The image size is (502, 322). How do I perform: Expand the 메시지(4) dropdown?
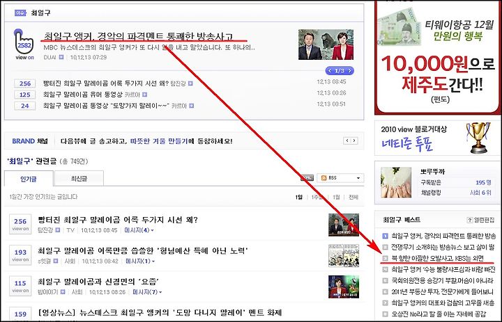(139, 230)
